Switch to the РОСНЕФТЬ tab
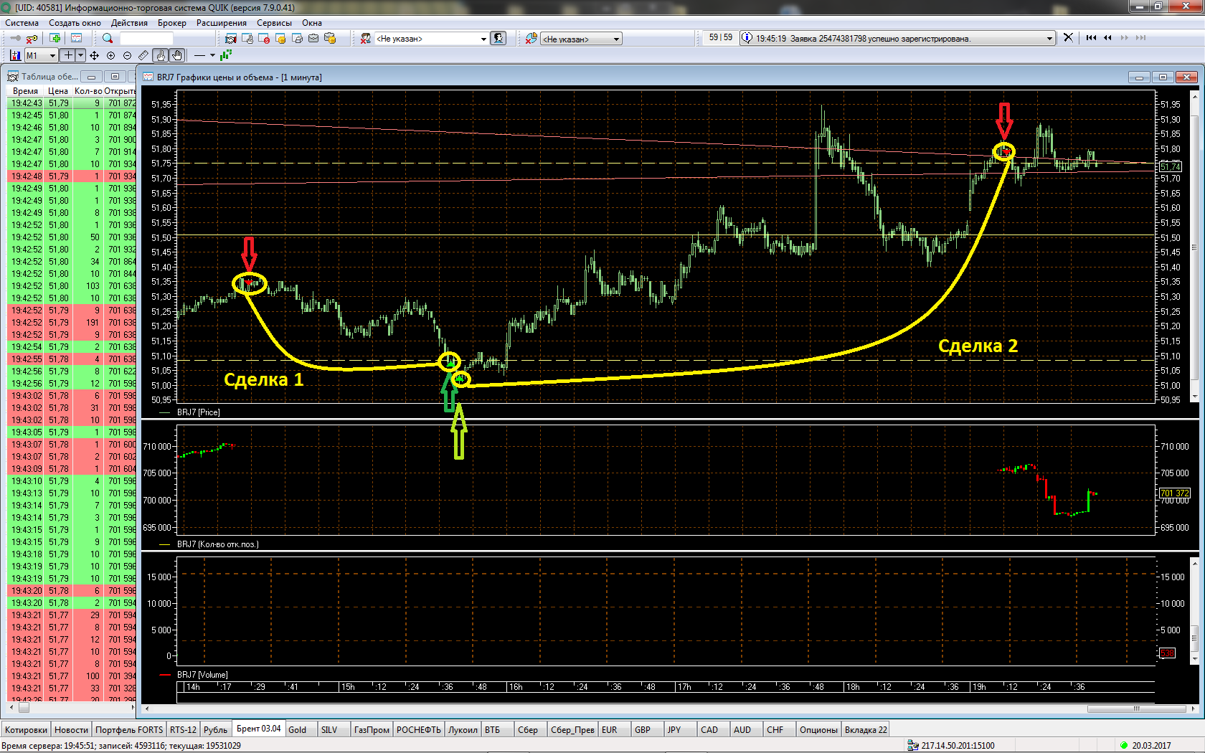The image size is (1205, 753). click(419, 730)
